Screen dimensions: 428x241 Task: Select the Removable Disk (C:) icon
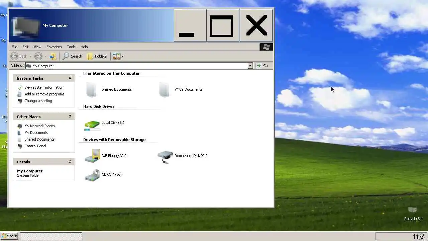(165, 157)
